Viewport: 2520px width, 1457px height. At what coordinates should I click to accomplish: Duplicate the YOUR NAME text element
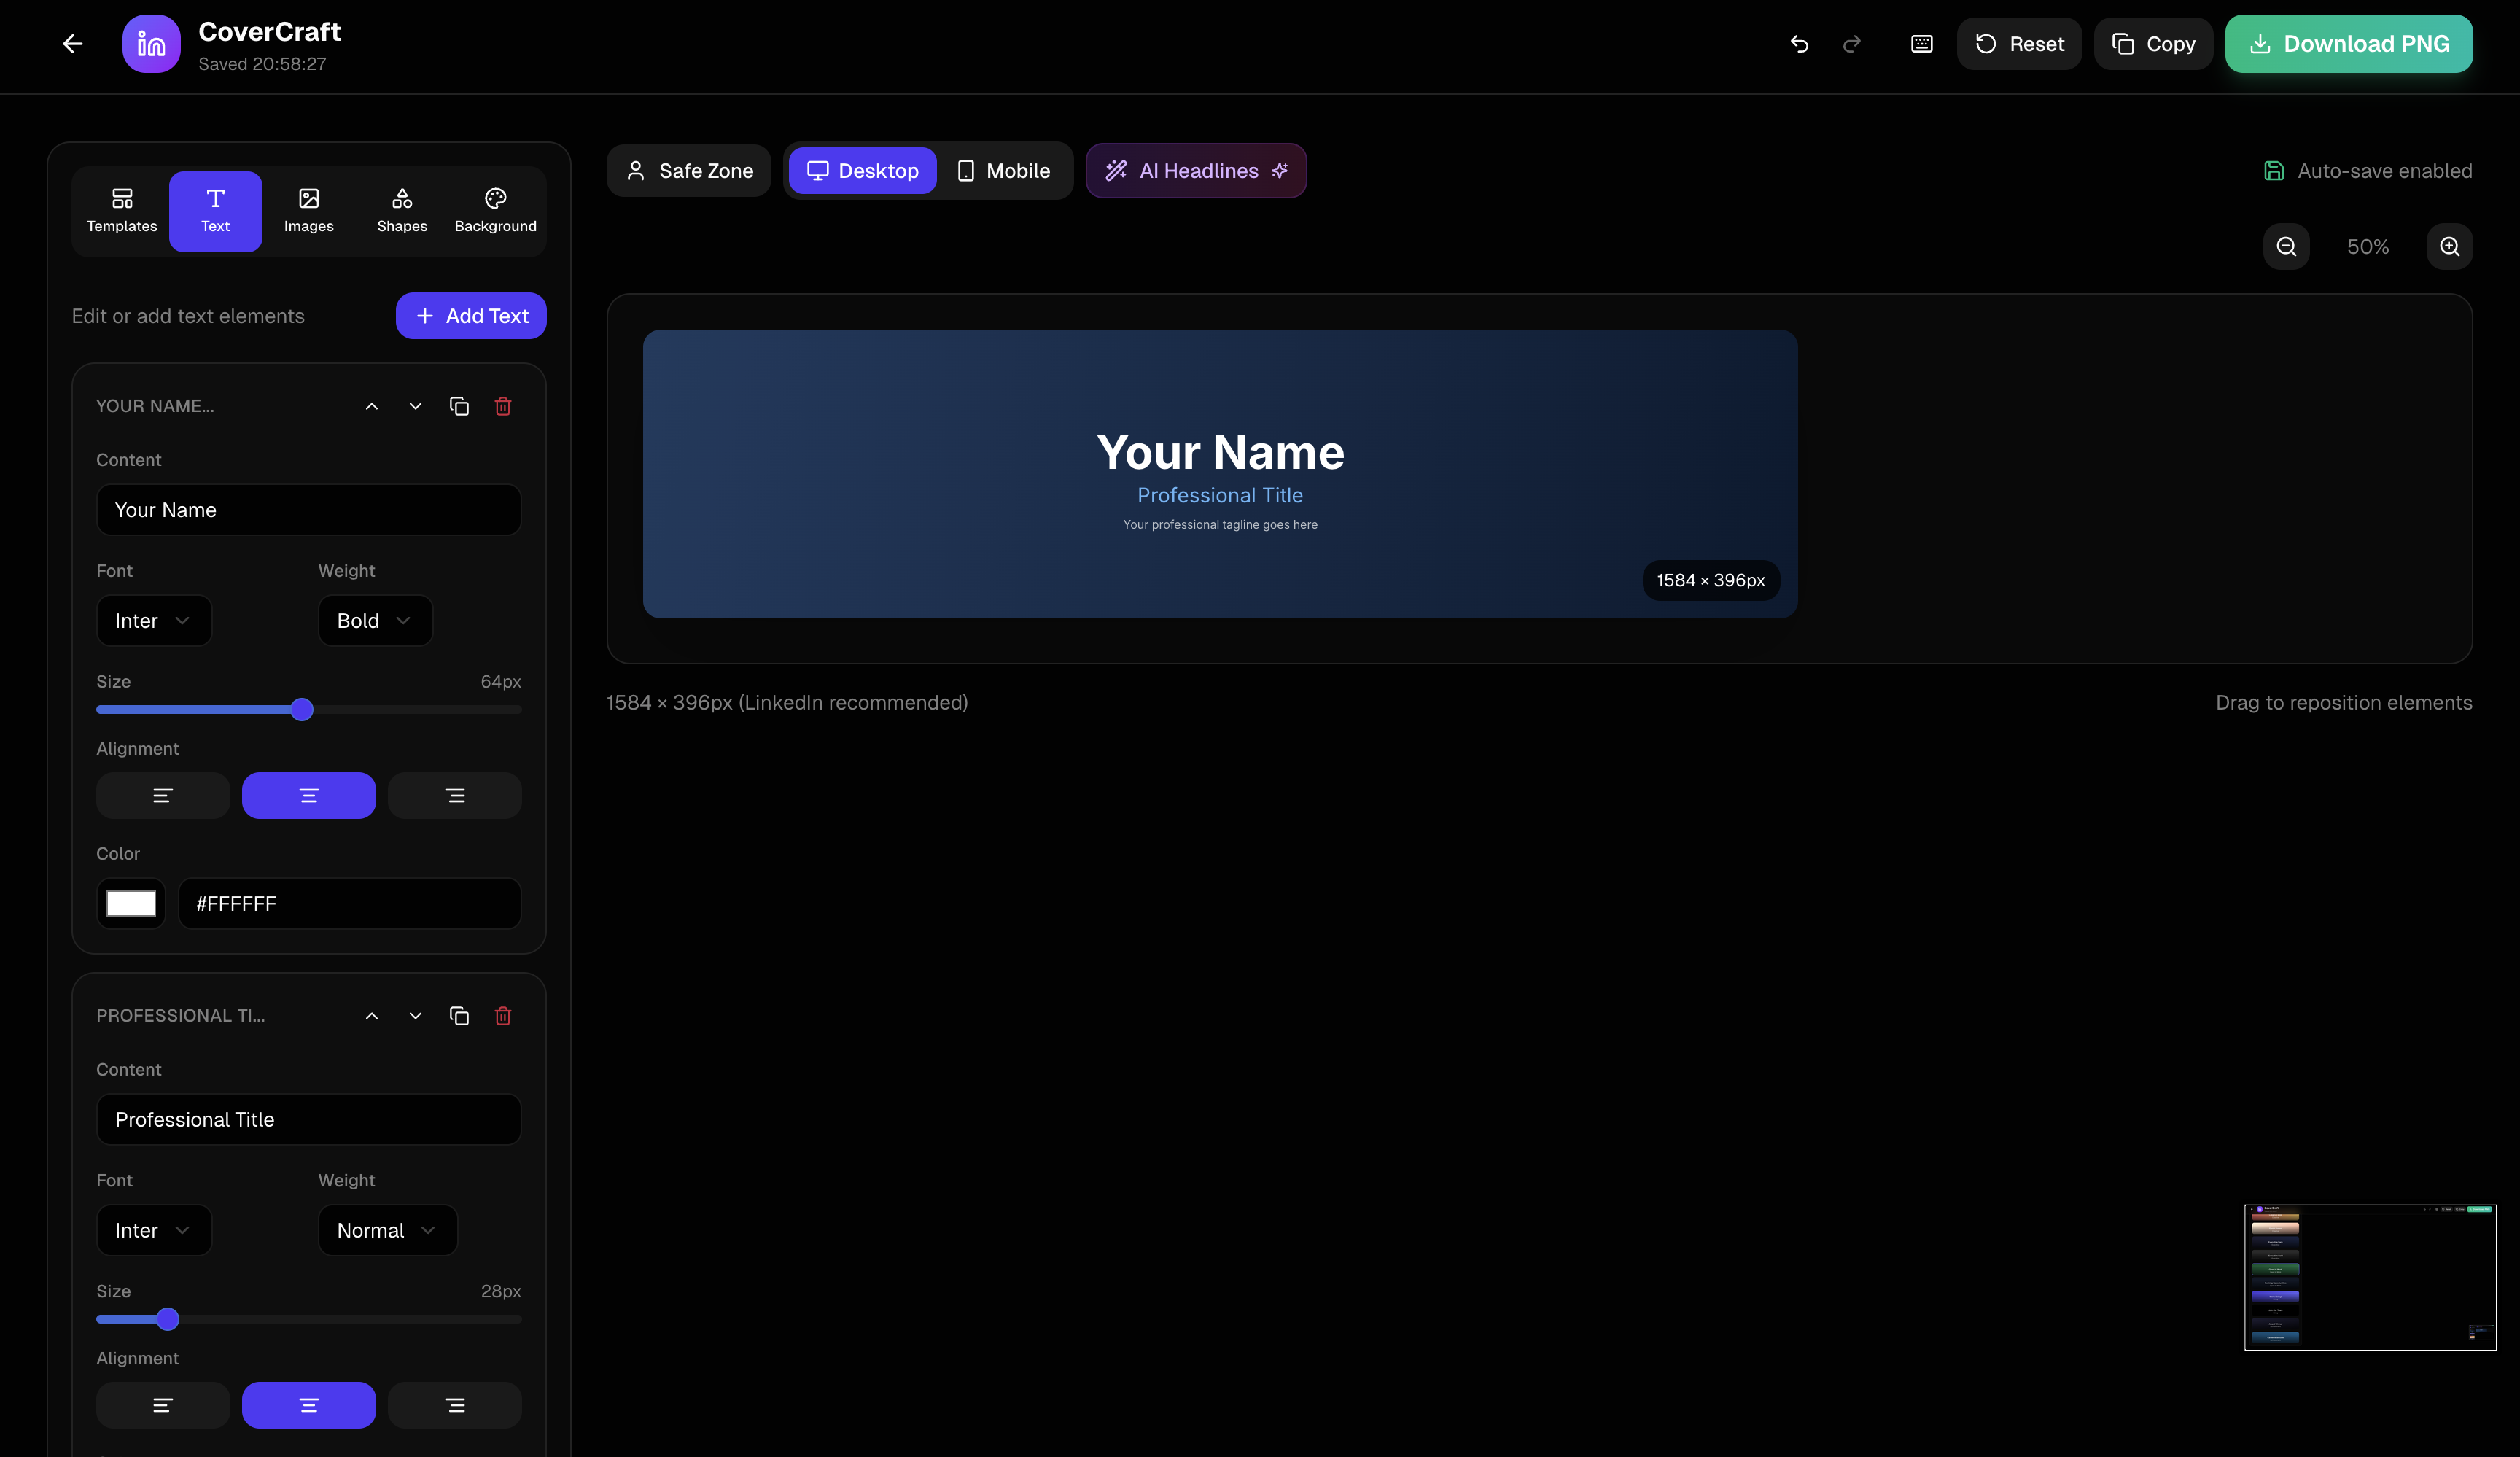point(459,406)
